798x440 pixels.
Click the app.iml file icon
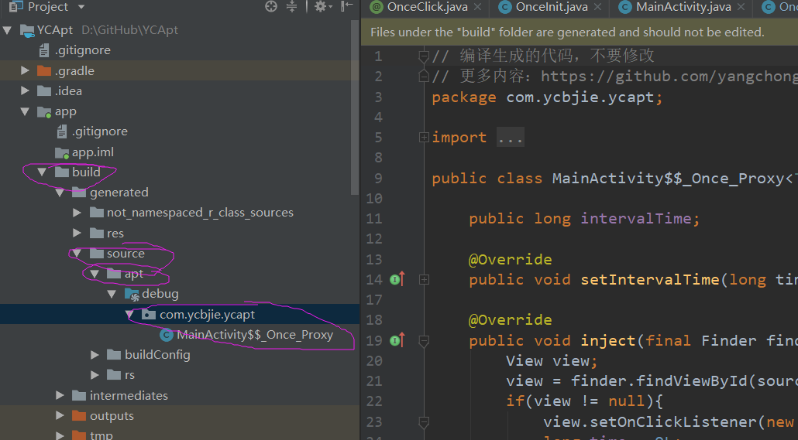tap(61, 152)
